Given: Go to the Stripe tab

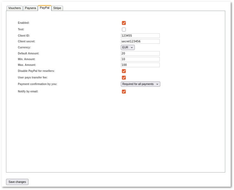Looking at the screenshot, I should pyautogui.click(x=57, y=8).
